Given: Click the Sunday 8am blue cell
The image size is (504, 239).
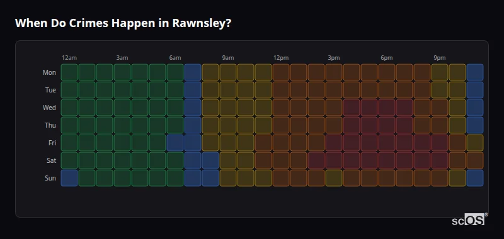Looking at the screenshot, I should [x=210, y=178].
